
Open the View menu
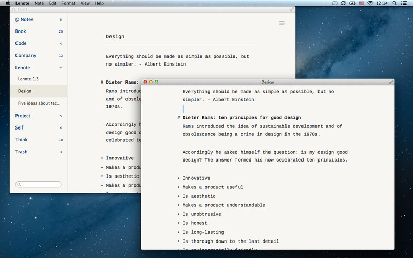click(85, 3)
